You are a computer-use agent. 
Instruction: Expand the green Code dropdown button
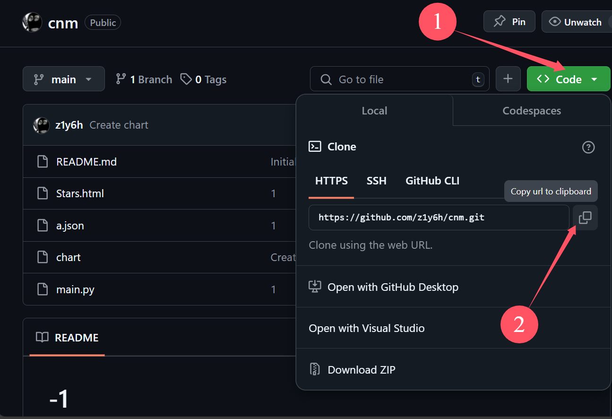[x=569, y=79]
